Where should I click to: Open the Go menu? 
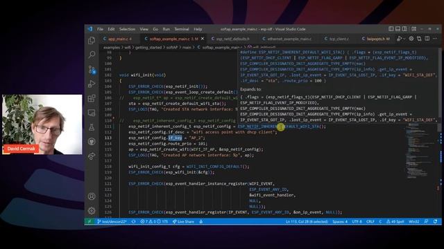click(x=155, y=29)
